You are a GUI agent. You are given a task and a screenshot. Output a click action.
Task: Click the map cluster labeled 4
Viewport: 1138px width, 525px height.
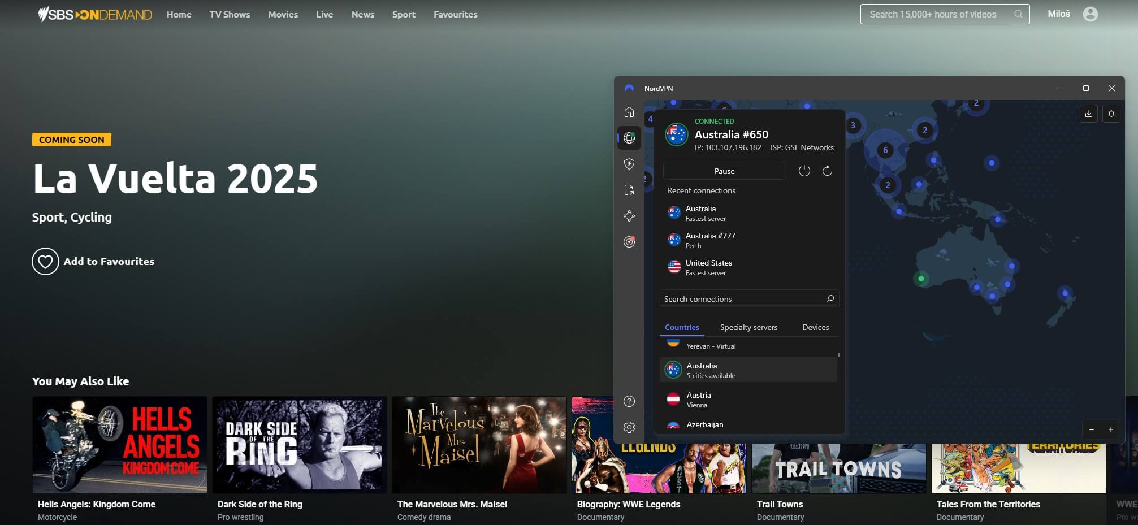click(x=650, y=119)
